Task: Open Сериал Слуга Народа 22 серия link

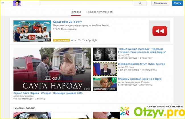Action: (x=48, y=93)
